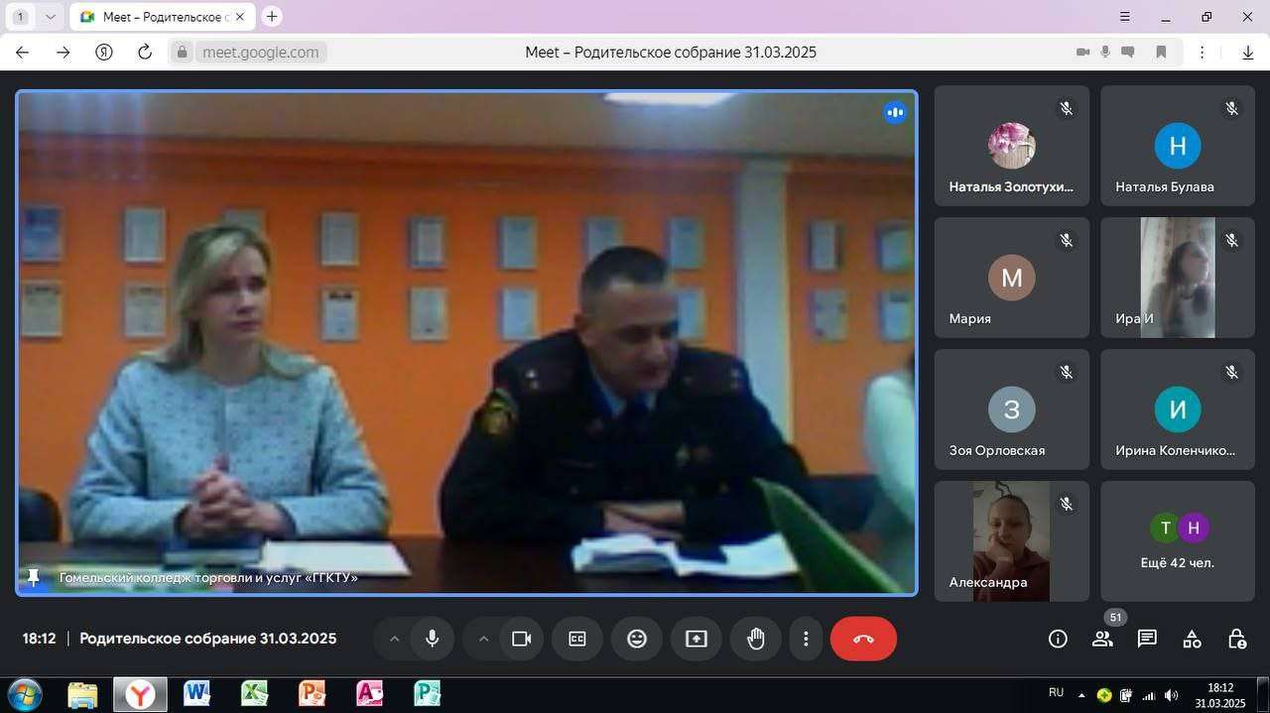Open host controls lock icon
The height and width of the screenshot is (713, 1270).
(1236, 639)
